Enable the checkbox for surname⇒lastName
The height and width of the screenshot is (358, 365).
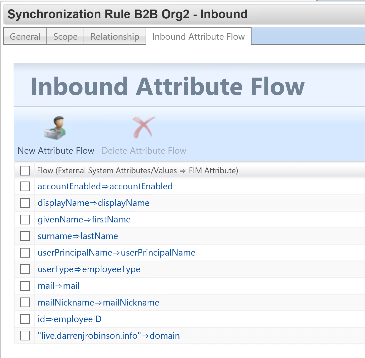(x=25, y=236)
